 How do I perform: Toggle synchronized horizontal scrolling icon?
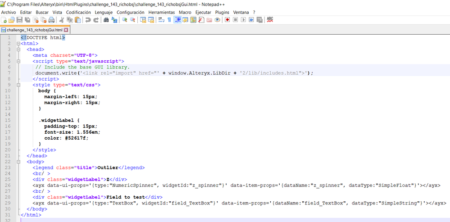click(x=151, y=20)
